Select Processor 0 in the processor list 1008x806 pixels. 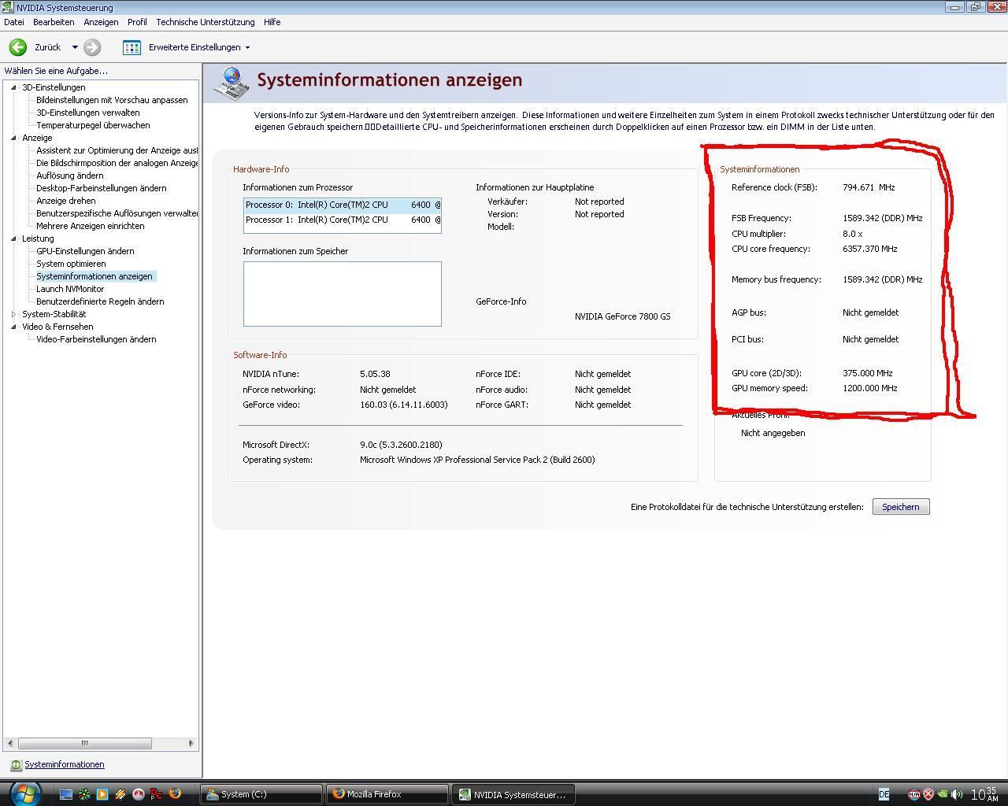pos(342,205)
